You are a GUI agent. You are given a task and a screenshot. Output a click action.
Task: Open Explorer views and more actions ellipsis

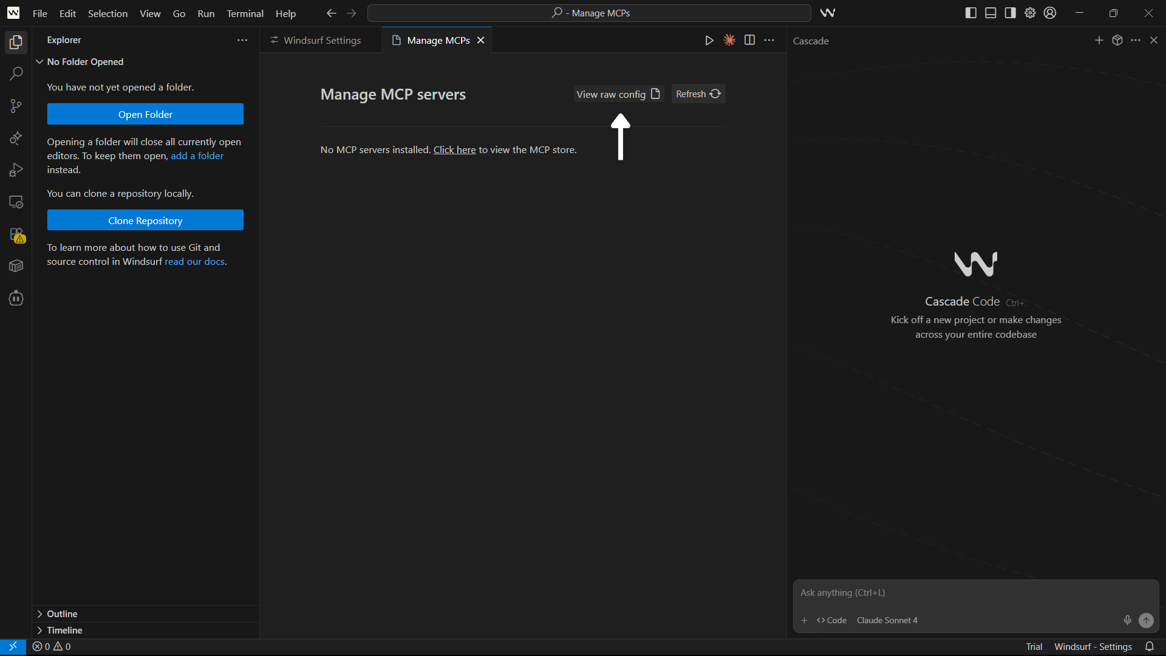(x=242, y=40)
